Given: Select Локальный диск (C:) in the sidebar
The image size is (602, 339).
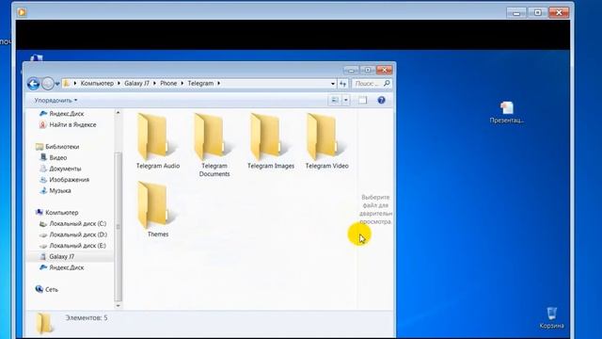Looking at the screenshot, I should [73, 224].
